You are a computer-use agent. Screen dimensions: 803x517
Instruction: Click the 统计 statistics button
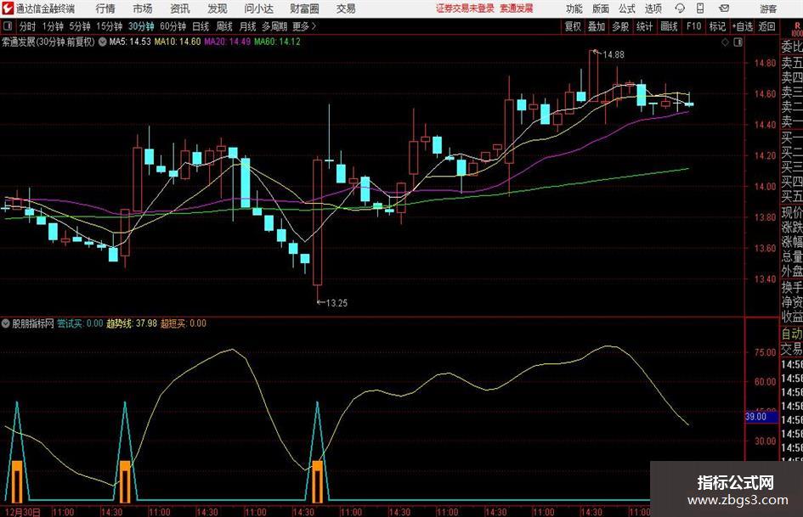point(644,26)
